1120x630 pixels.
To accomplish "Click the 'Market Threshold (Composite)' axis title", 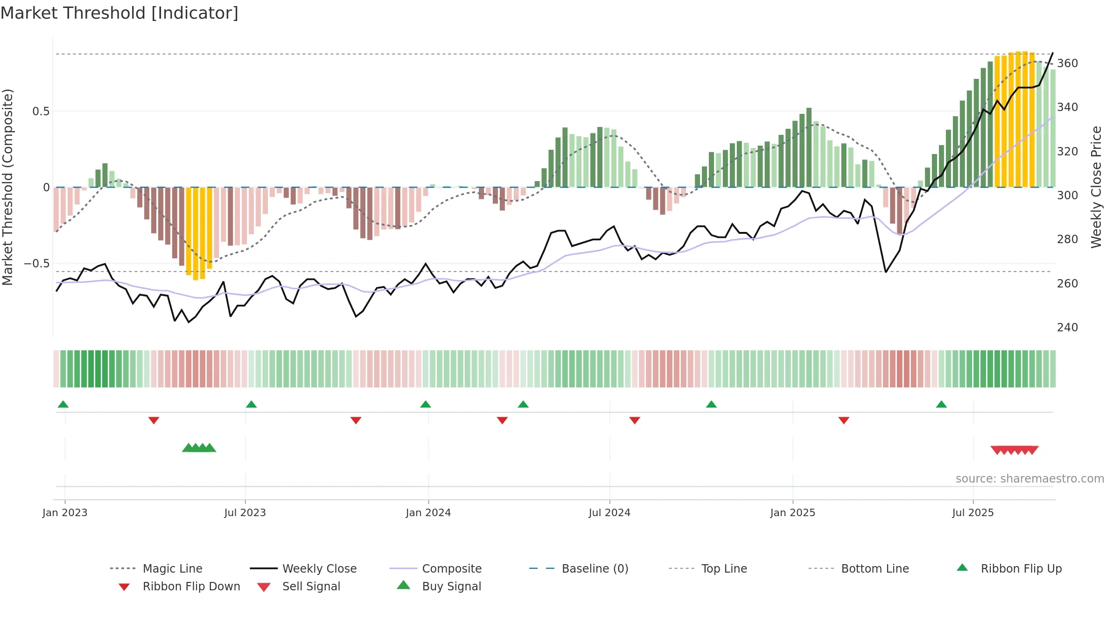I will click(x=7, y=187).
